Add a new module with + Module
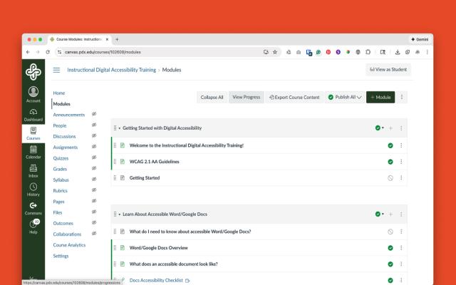 380,97
